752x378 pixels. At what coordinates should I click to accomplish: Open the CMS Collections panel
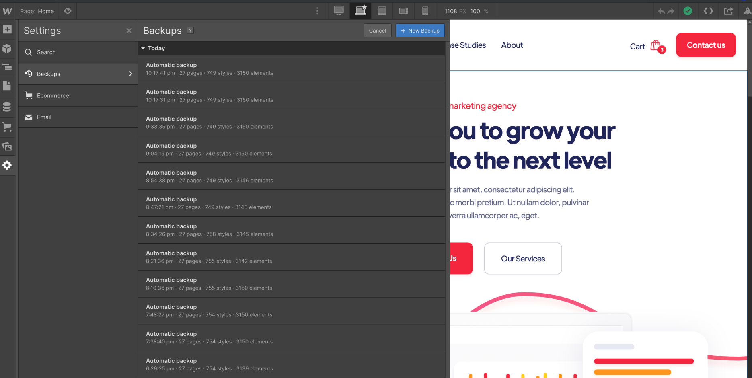[x=7, y=107]
